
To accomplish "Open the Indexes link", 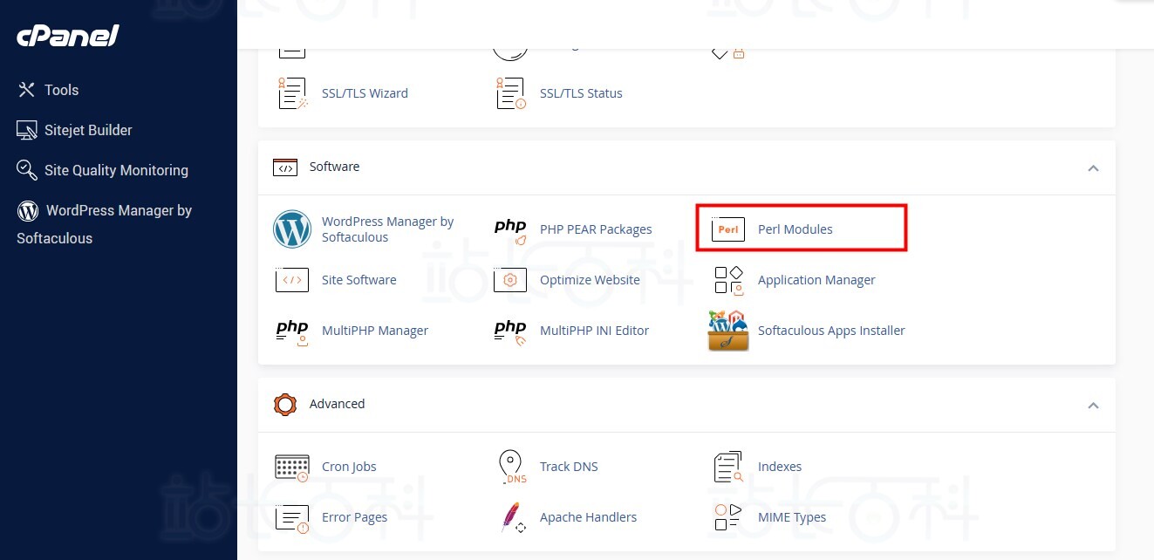I will [780, 467].
